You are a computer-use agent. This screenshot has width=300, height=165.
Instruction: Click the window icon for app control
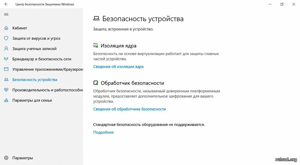click(x=6, y=69)
